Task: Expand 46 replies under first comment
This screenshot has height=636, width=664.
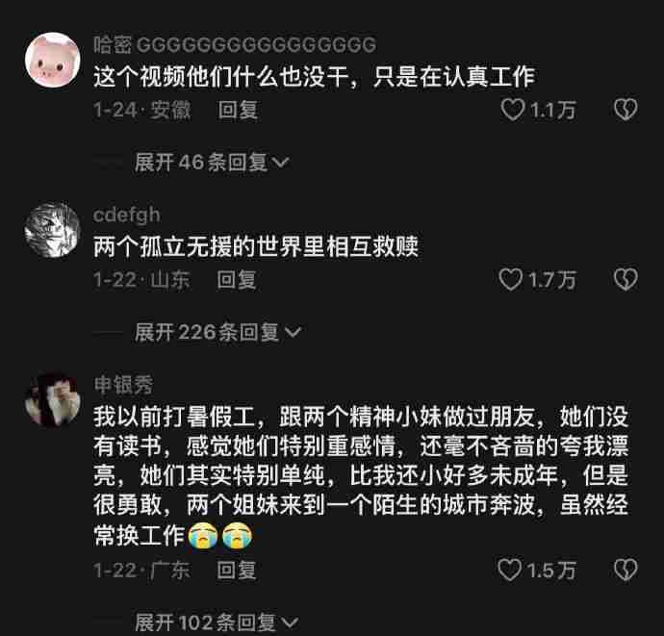Action: (x=212, y=163)
